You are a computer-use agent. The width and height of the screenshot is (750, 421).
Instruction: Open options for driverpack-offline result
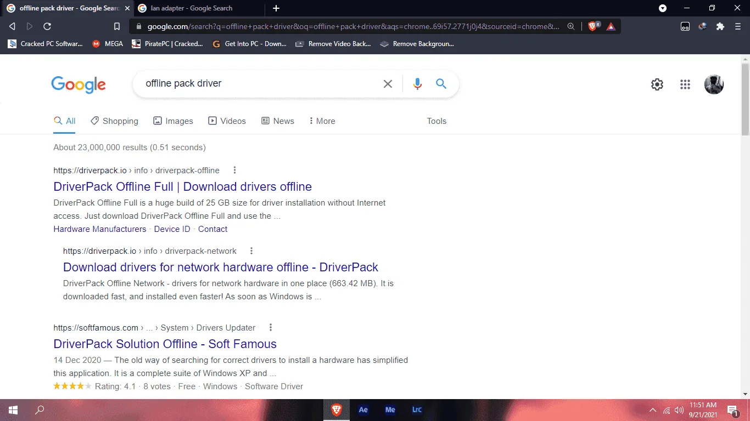point(234,170)
